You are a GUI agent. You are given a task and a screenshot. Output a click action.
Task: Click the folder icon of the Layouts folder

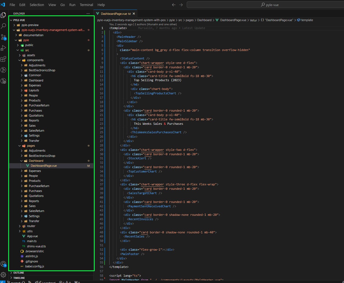pos(26,90)
